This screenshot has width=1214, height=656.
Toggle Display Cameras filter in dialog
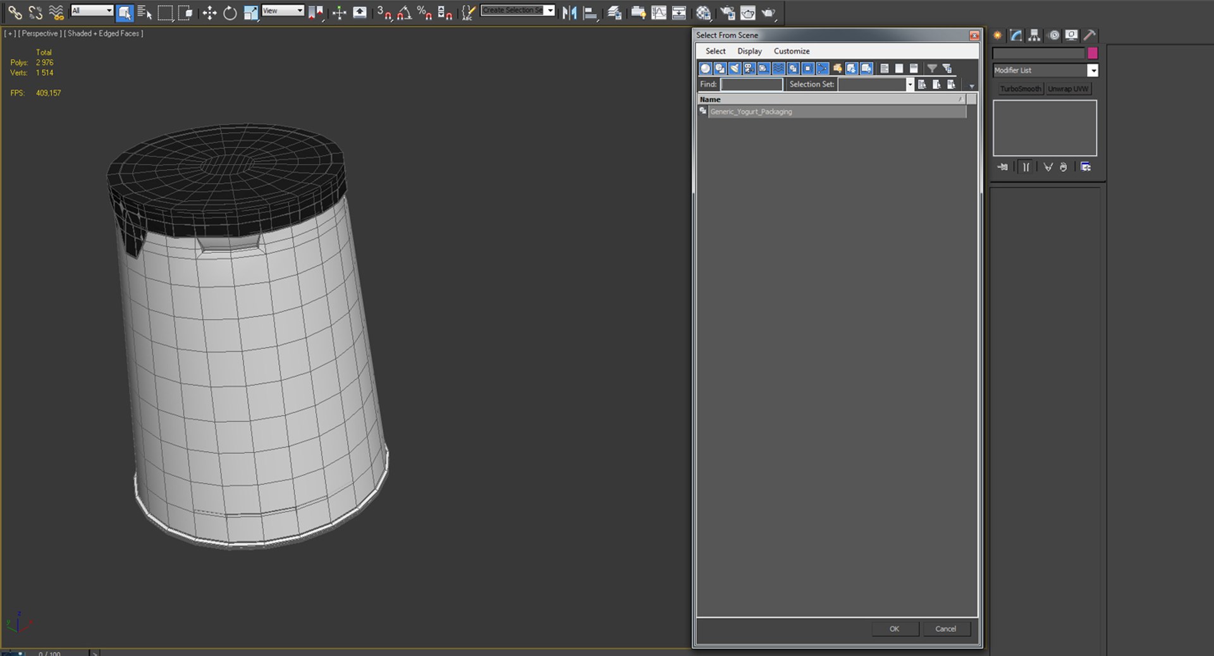[x=749, y=68]
